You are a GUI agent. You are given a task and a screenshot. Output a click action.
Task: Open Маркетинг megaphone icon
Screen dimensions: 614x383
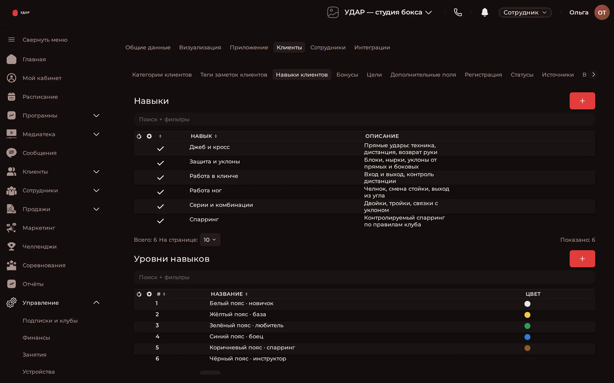coord(12,228)
